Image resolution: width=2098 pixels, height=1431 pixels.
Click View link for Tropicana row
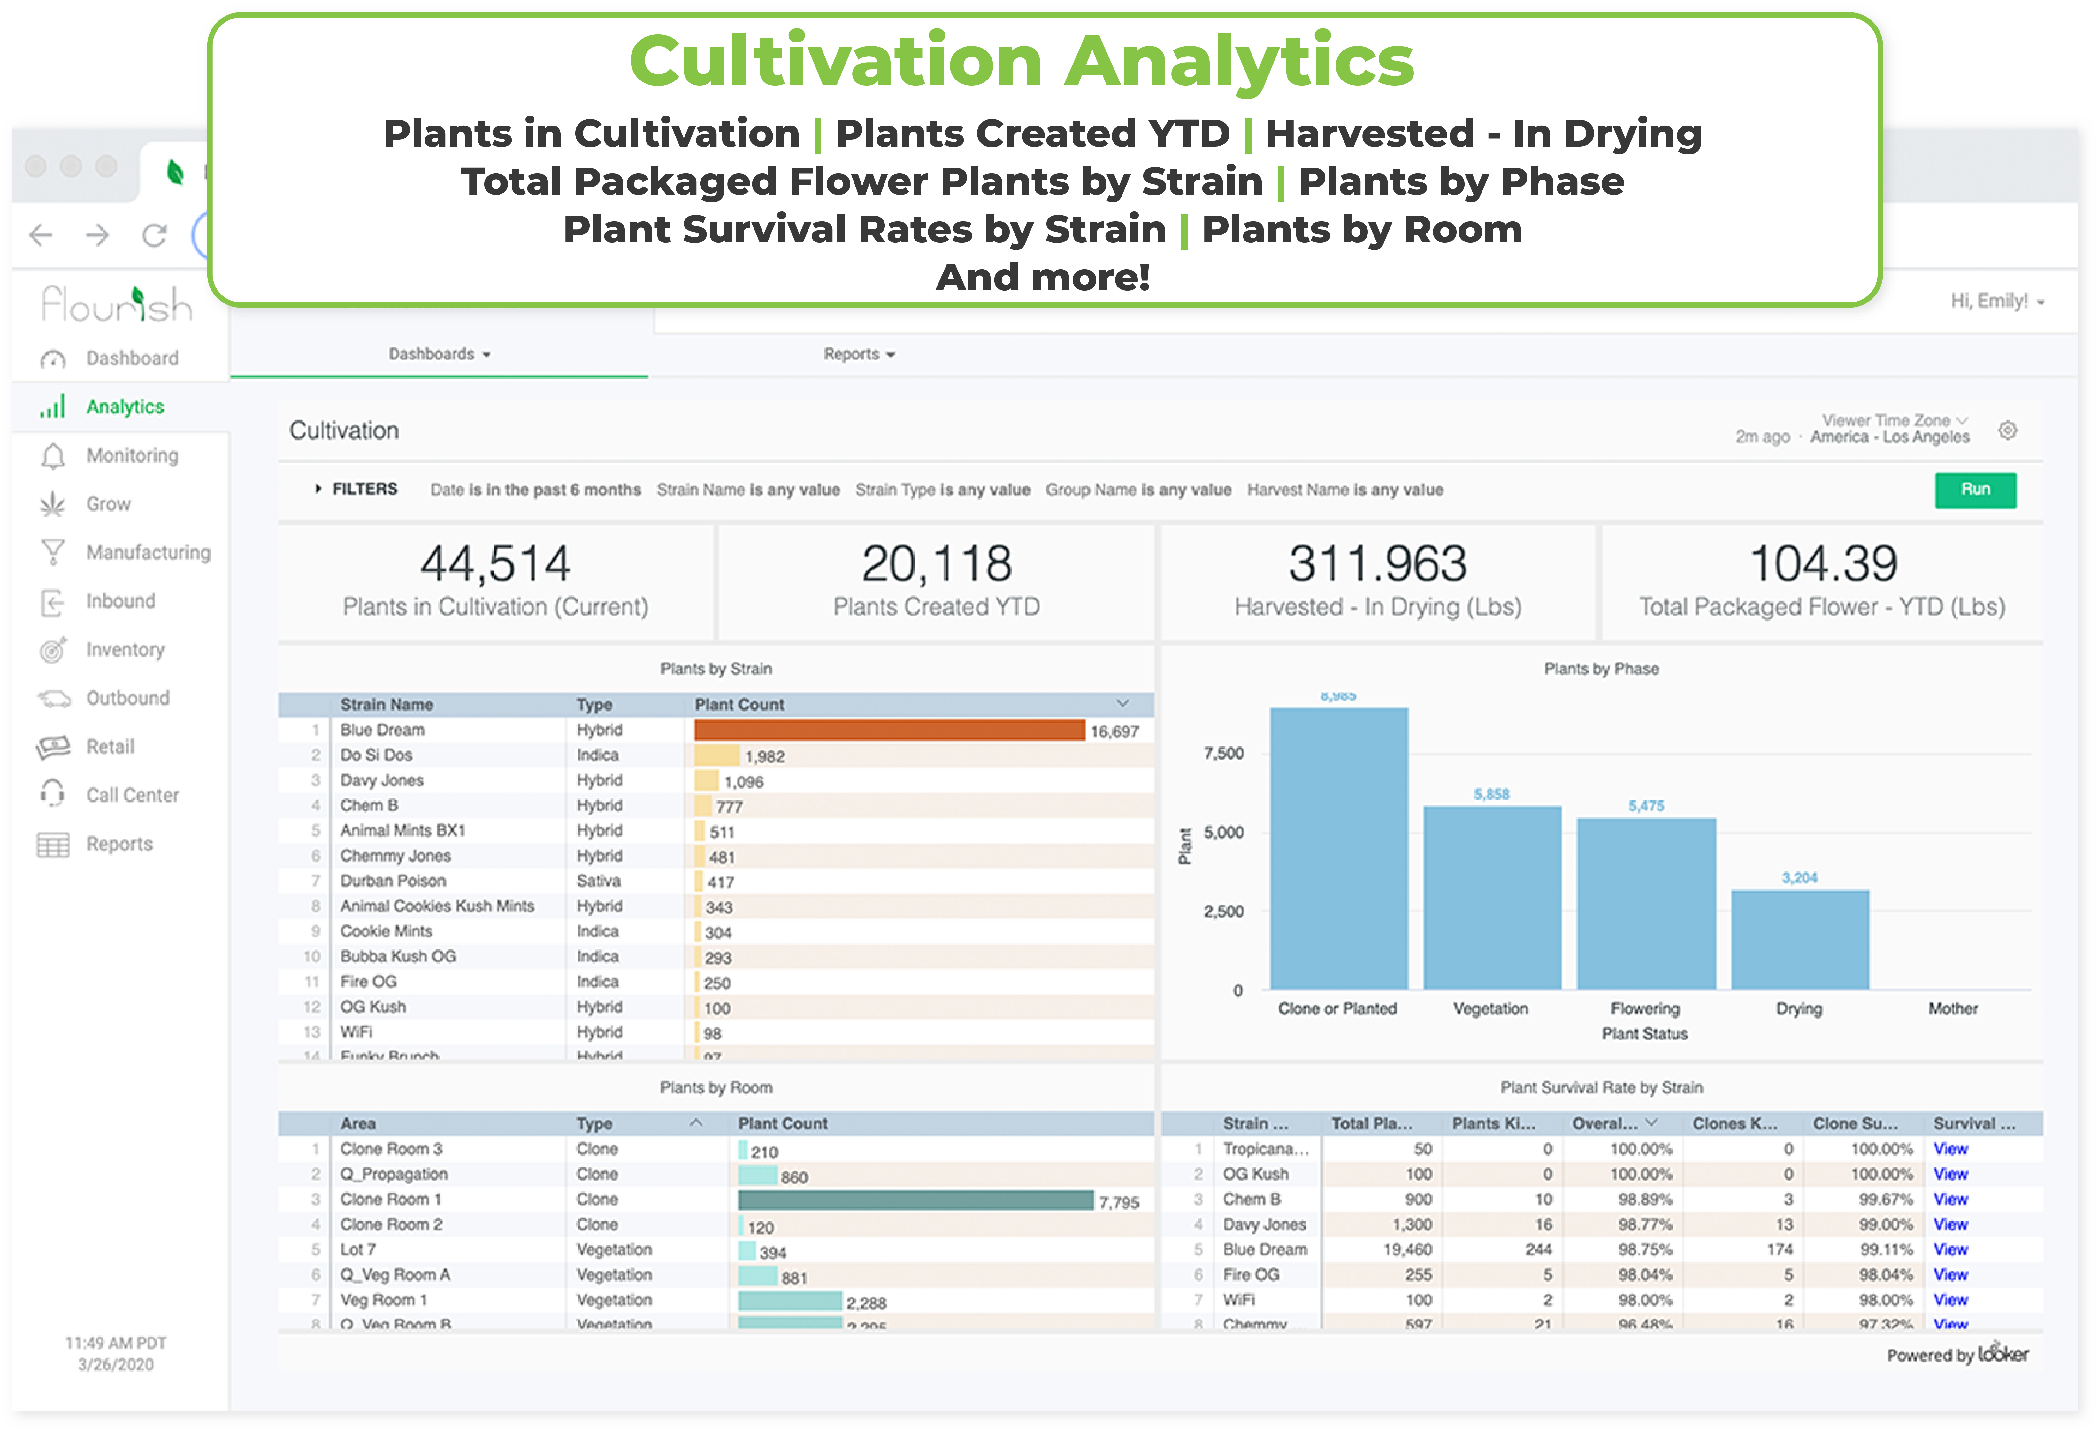click(x=1950, y=1149)
